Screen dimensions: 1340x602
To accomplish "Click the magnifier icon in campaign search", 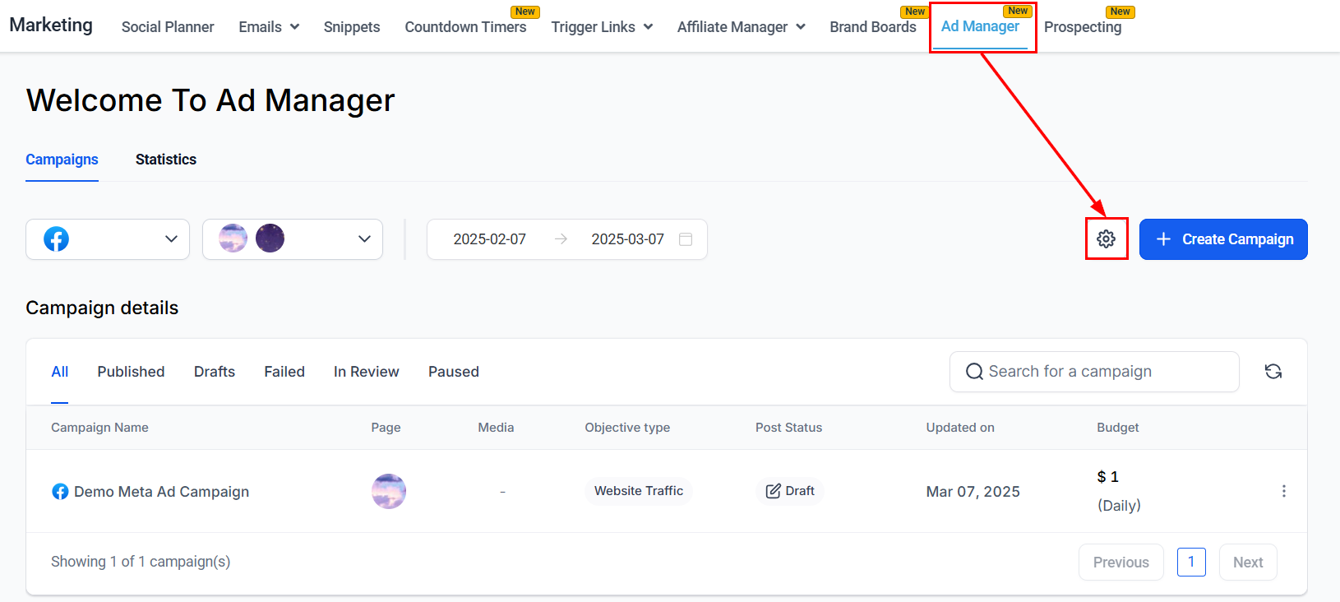I will tap(974, 372).
